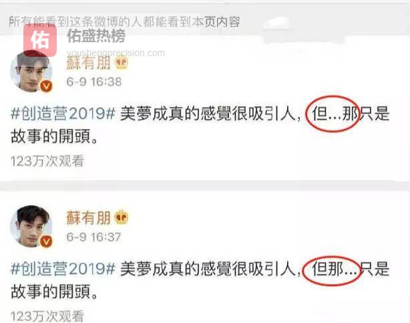The height and width of the screenshot is (323, 410).
Task: Open the #创造营2019# hashtag in the first post
Action: 63,114
